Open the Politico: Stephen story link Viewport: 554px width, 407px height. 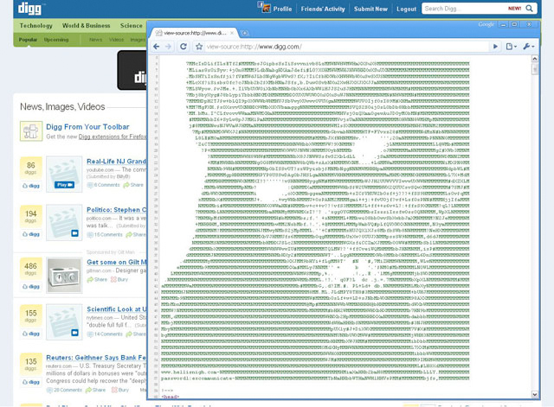pos(116,209)
